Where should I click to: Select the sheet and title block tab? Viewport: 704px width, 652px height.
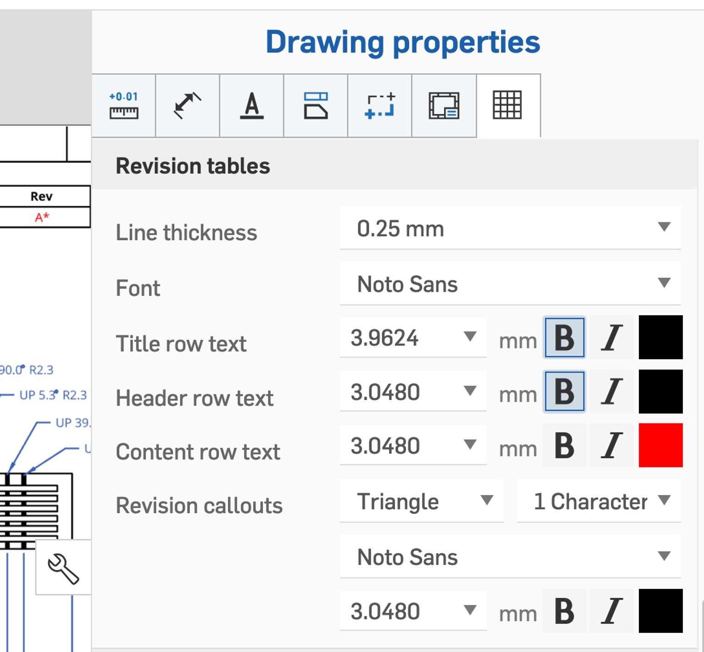pyautogui.click(x=444, y=105)
